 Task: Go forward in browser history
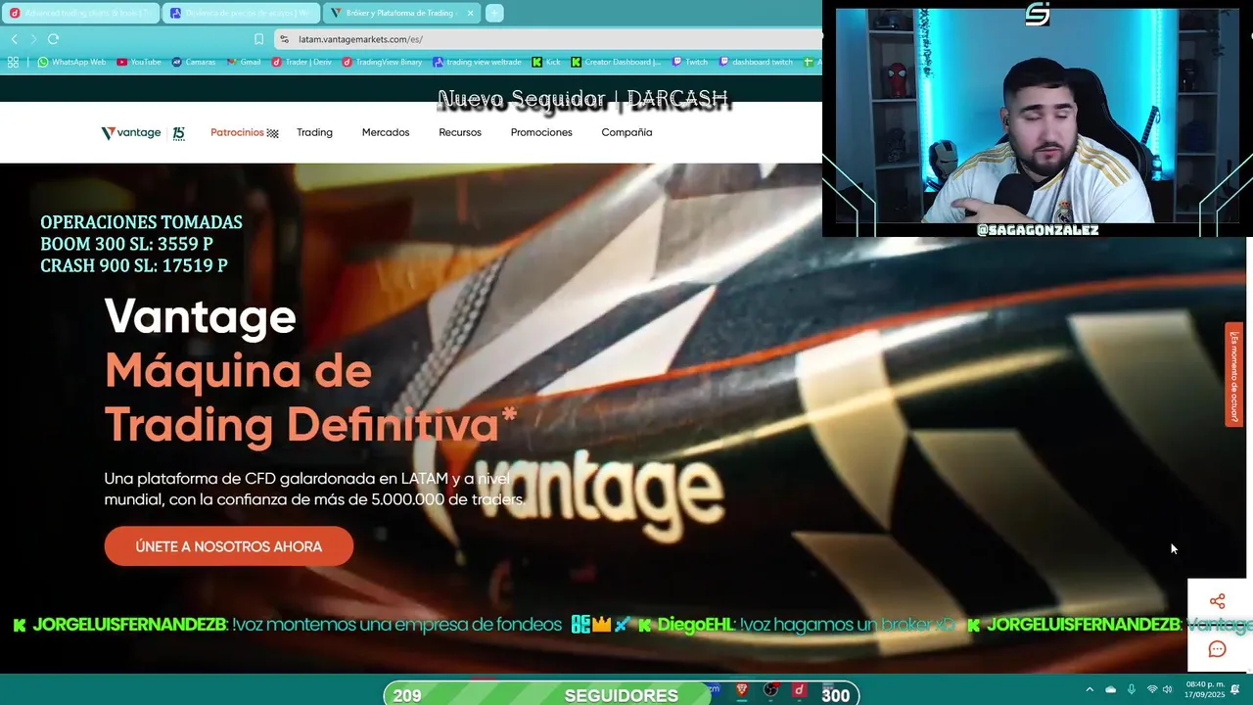pyautogui.click(x=33, y=39)
